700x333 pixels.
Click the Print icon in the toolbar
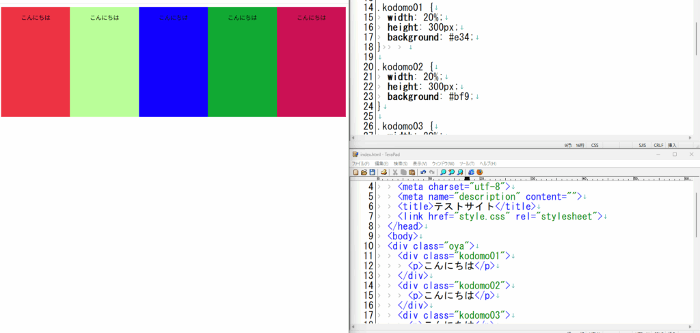pyautogui.click(x=384, y=172)
